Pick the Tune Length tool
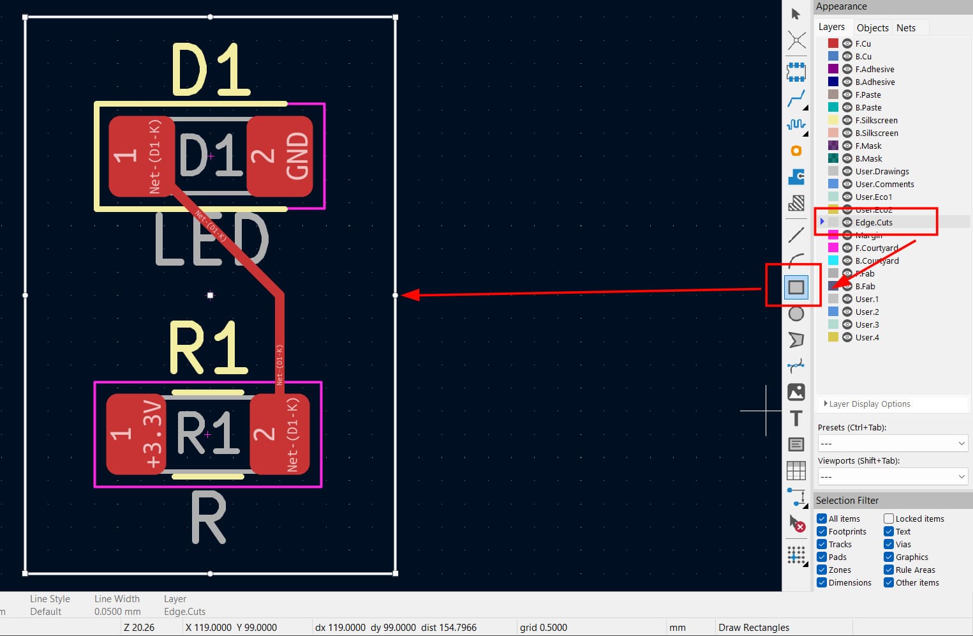The image size is (973, 636). pyautogui.click(x=796, y=125)
